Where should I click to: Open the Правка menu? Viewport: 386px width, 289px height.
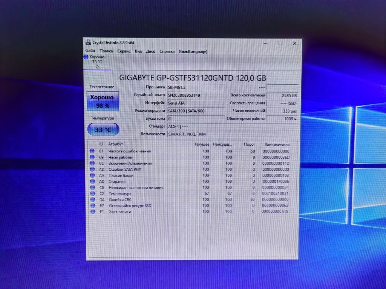pyautogui.click(x=106, y=51)
